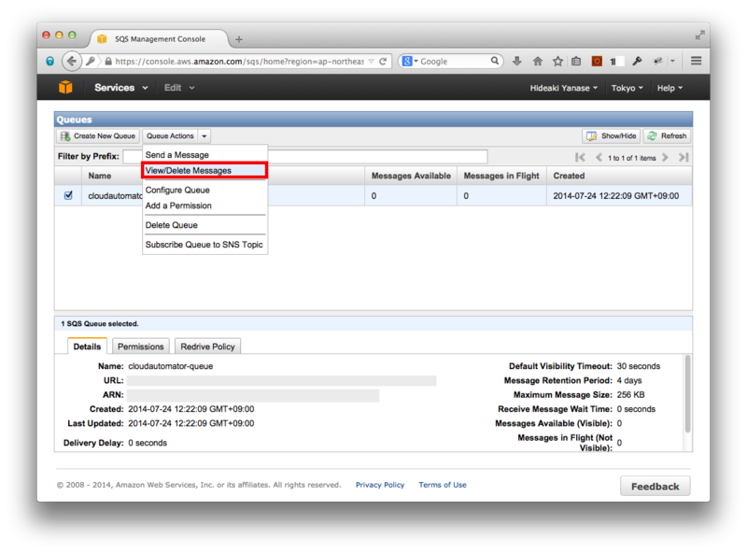Go to next page of queue list

pyautogui.click(x=665, y=157)
